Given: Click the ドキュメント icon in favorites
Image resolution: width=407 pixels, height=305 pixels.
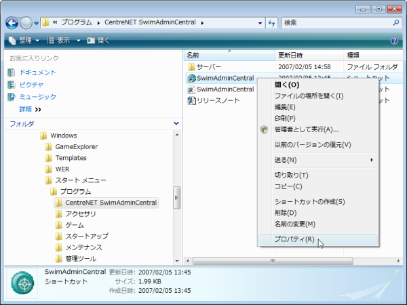Looking at the screenshot, I should click(11, 73).
